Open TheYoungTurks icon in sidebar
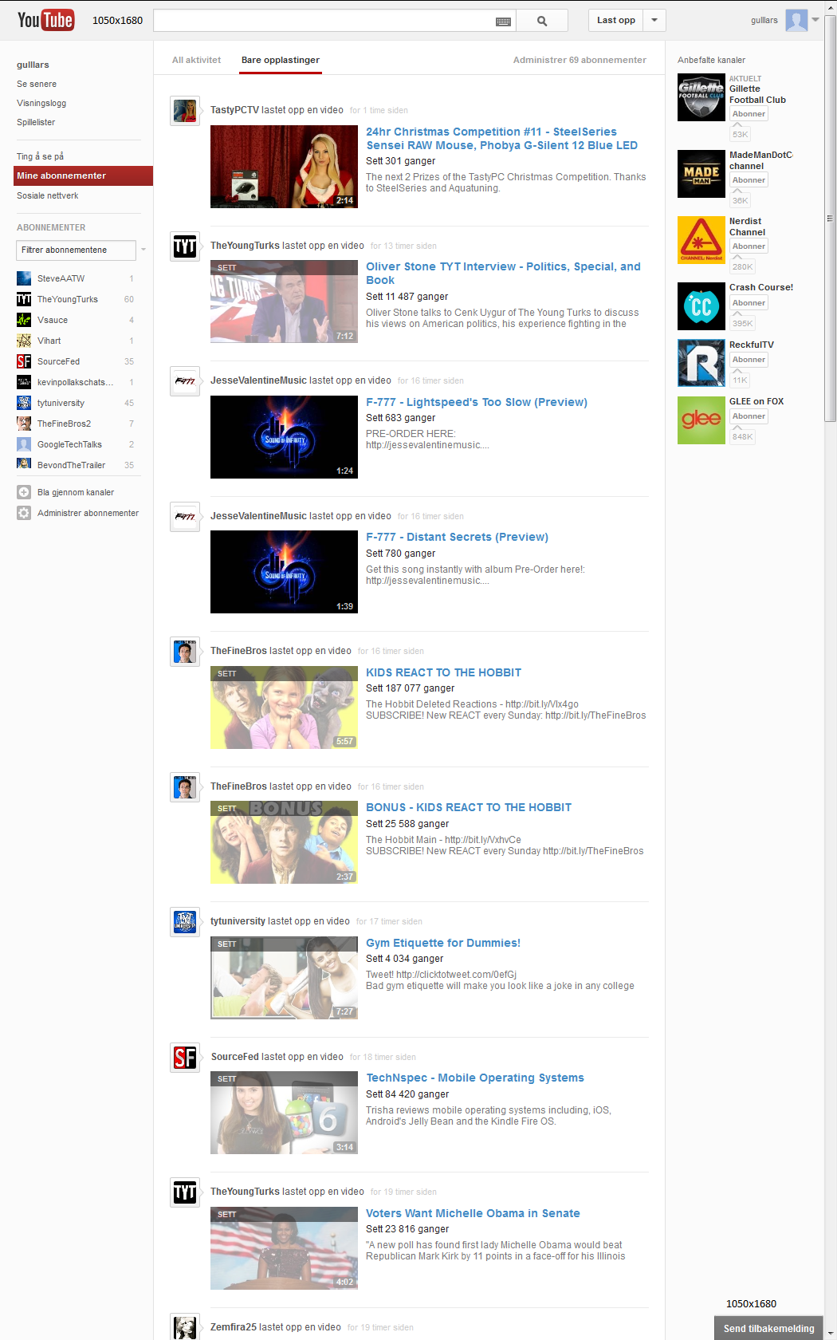Viewport: 837px width, 1340px height. [24, 299]
